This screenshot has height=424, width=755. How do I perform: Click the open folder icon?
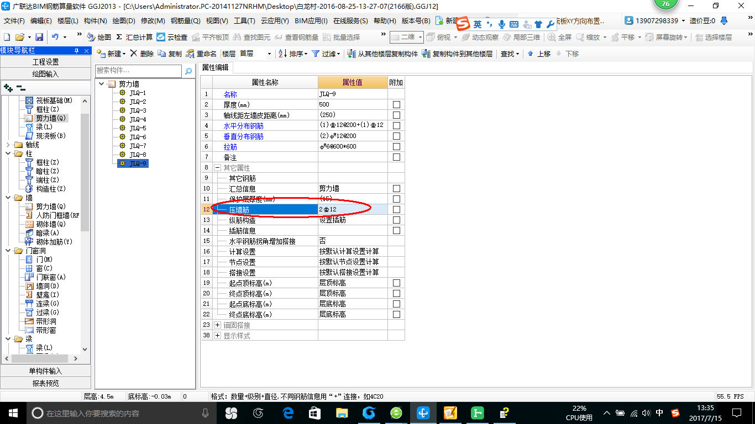point(19,37)
